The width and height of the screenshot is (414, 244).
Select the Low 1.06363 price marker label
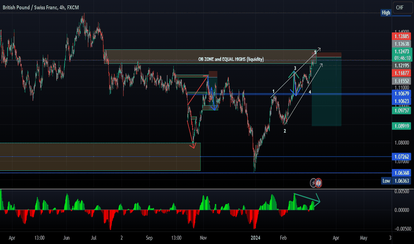[397, 181]
